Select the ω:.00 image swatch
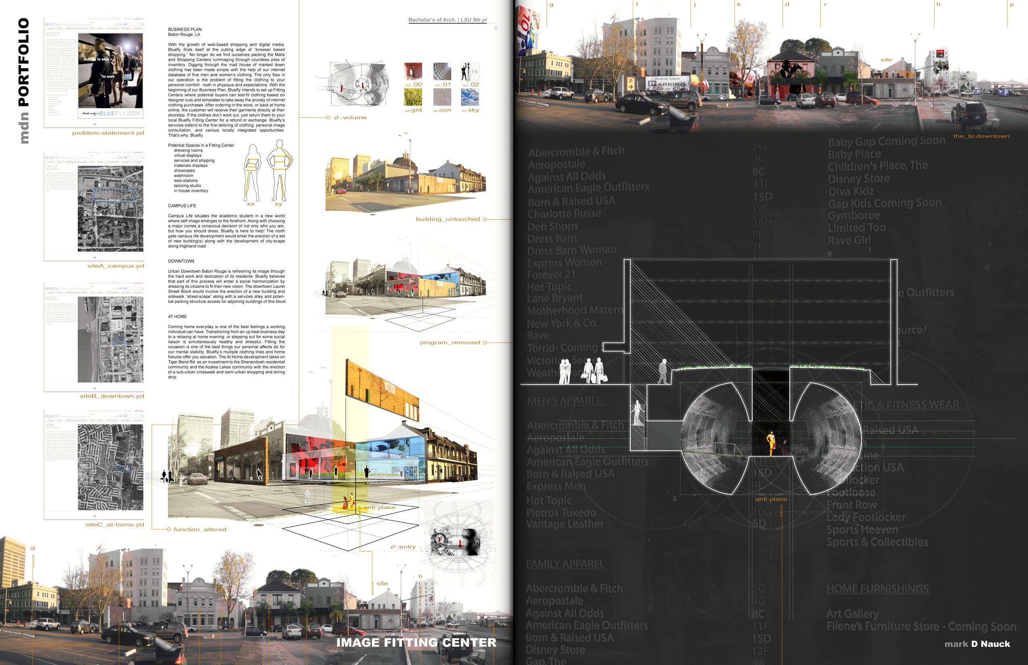This screenshot has height=665, width=1028. click(x=413, y=72)
